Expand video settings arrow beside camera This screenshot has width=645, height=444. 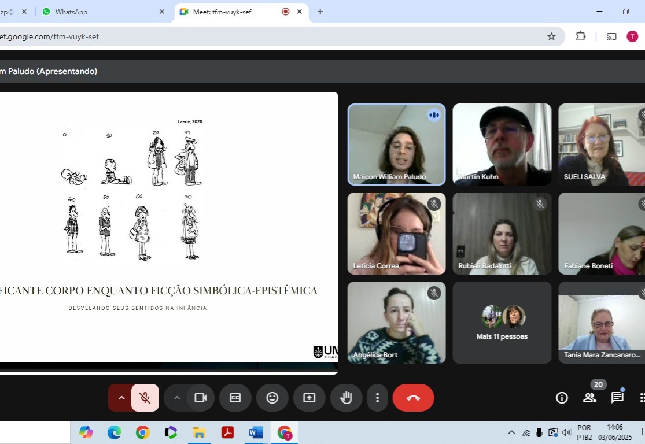(177, 398)
